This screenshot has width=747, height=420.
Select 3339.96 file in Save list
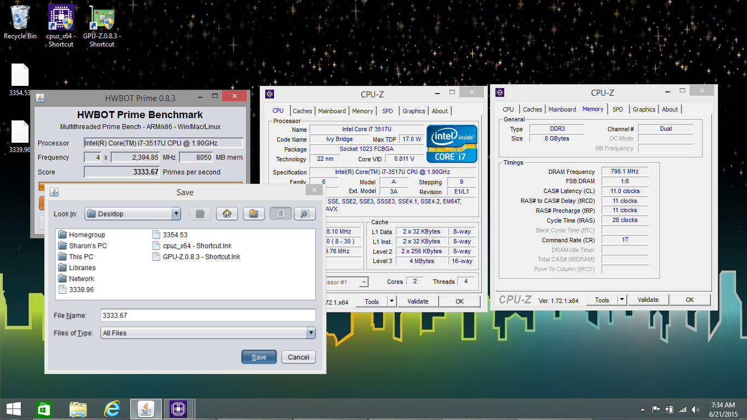[76, 289]
